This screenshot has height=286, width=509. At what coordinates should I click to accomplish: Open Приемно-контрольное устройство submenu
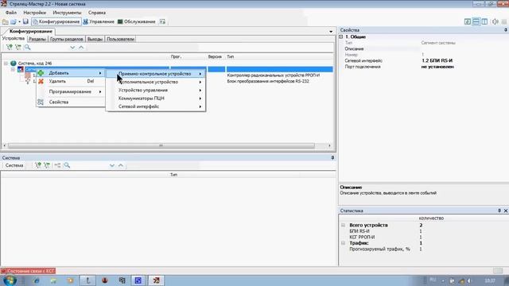pyautogui.click(x=156, y=74)
